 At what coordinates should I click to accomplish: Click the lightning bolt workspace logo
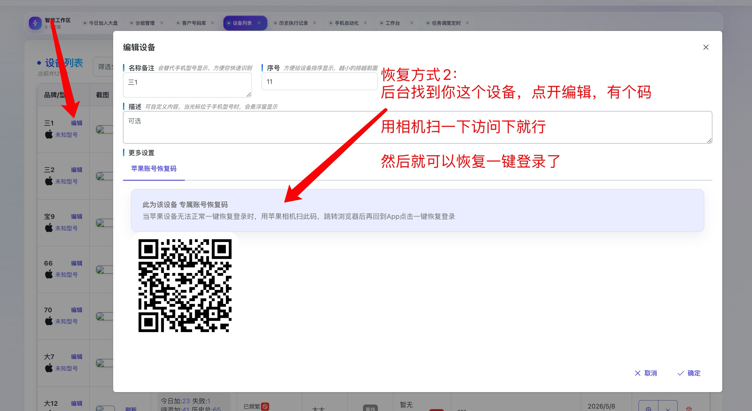point(35,23)
